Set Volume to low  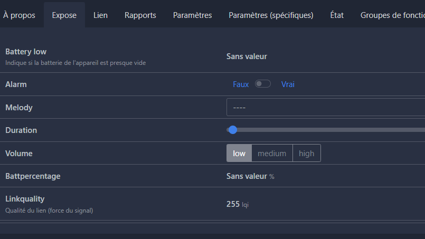pos(239,154)
